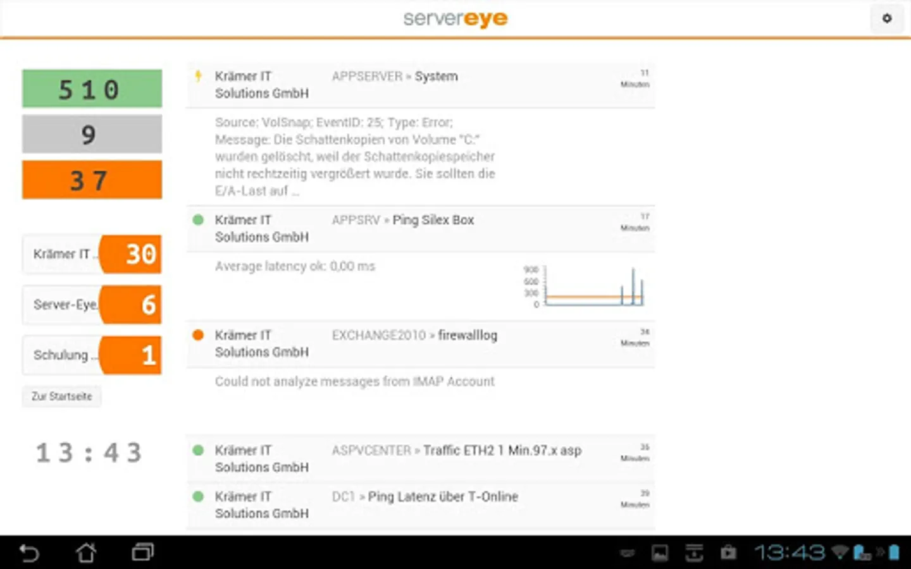911x569 pixels.
Task: Select the Schulung customer with 1 alert
Action: click(x=92, y=355)
